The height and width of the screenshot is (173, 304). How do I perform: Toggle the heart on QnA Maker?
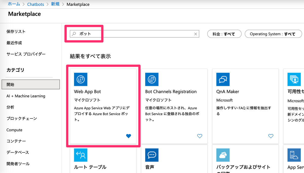coord(271,136)
